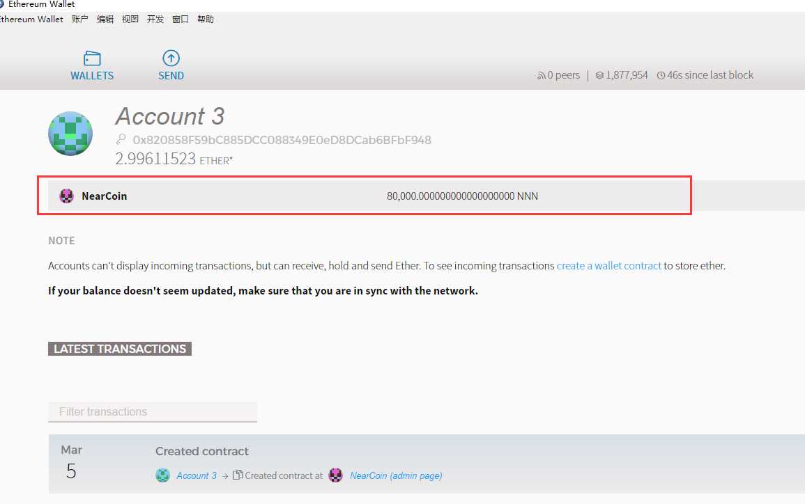Image resolution: width=805 pixels, height=504 pixels.
Task: Click the Account 3 identicon avatar
Action: pyautogui.click(x=70, y=133)
